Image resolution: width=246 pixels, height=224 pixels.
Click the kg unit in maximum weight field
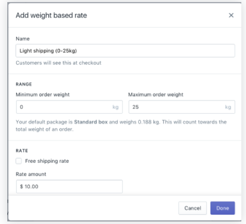pyautogui.click(x=228, y=107)
